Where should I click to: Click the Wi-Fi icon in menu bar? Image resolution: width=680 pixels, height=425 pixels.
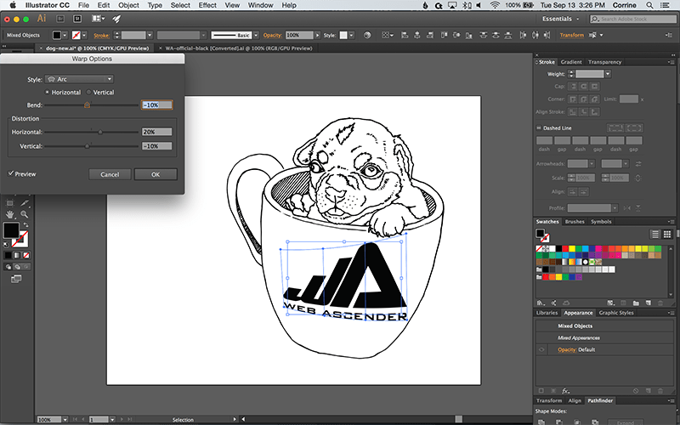point(495,5)
